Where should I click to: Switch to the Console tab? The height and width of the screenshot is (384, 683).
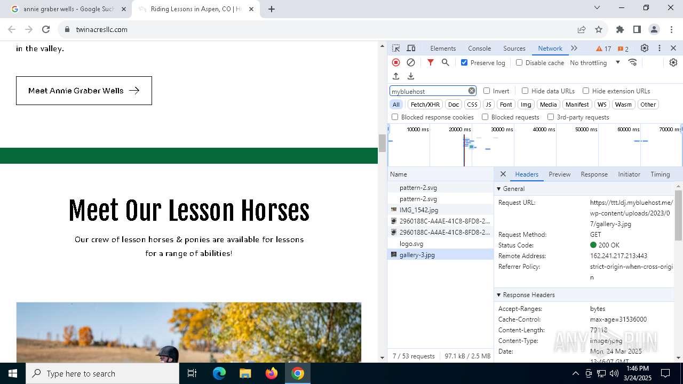479,48
